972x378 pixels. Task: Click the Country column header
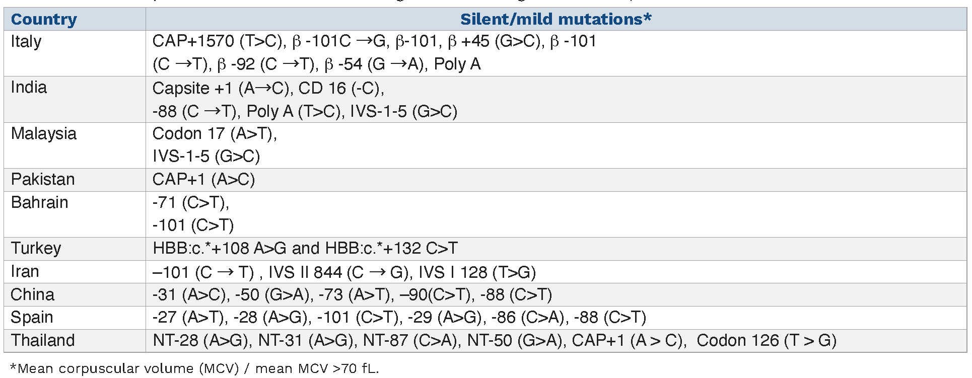[44, 19]
